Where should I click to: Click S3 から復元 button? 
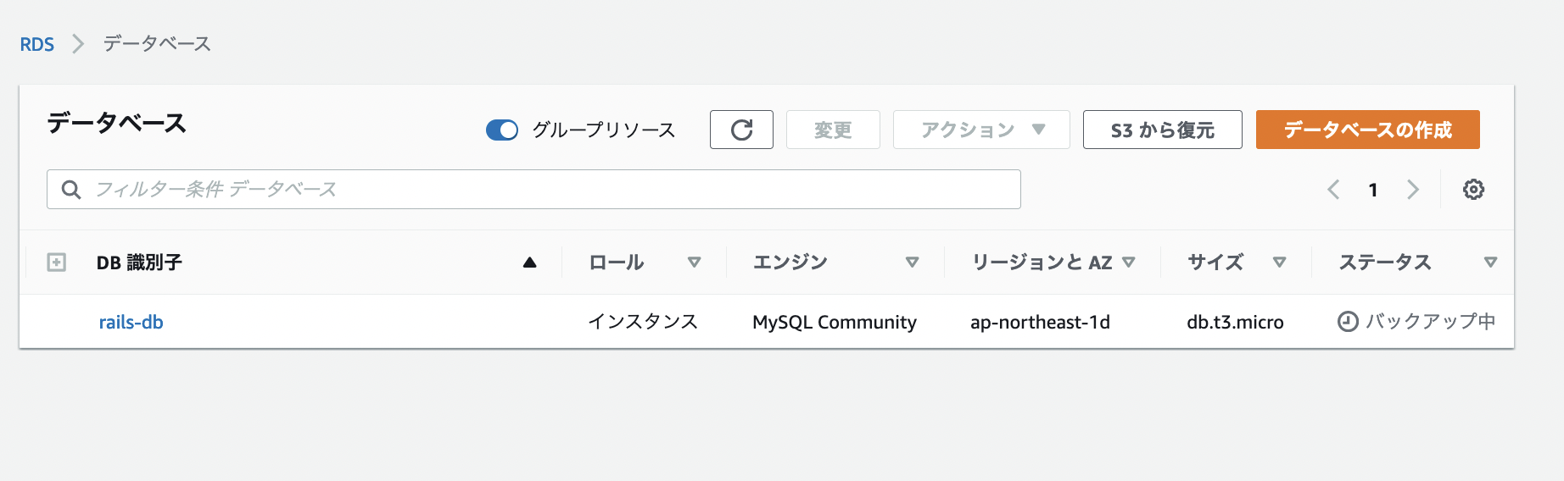pos(1162,130)
